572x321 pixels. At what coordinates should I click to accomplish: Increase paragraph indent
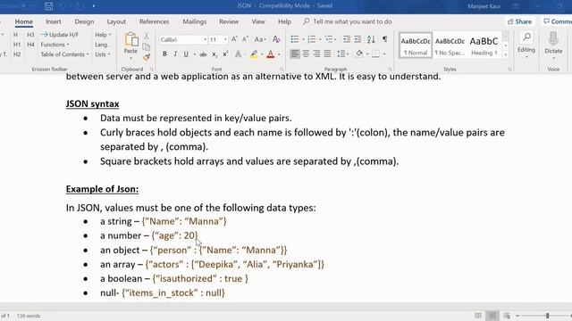(357, 39)
